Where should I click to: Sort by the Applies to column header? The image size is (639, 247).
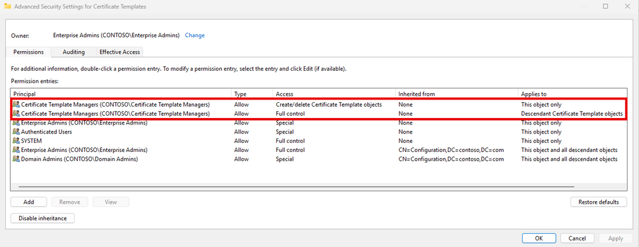572,94
